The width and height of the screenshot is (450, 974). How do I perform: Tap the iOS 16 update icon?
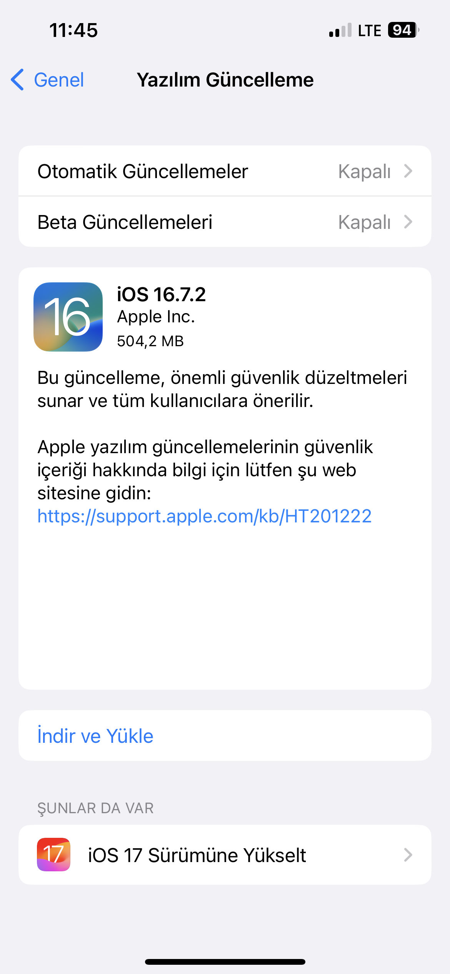[x=68, y=317]
